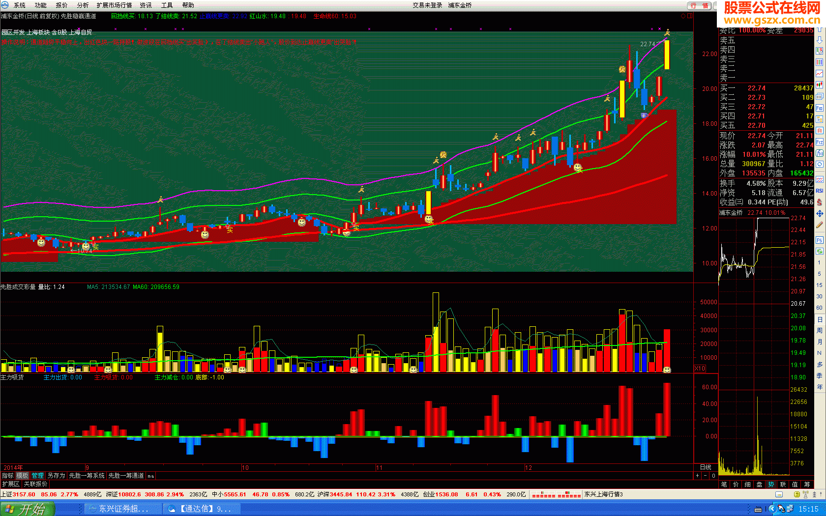Screen dimensions: 826x516
Task: Open the 指标 indicator tab
Action: tap(8, 476)
